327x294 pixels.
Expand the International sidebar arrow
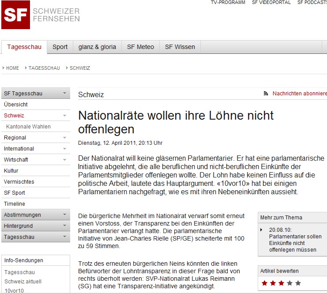pyautogui.click(x=64, y=149)
